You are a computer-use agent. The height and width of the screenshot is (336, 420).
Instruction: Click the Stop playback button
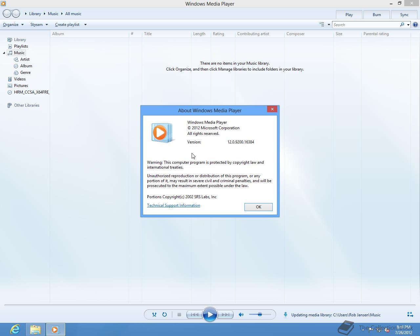click(x=179, y=315)
